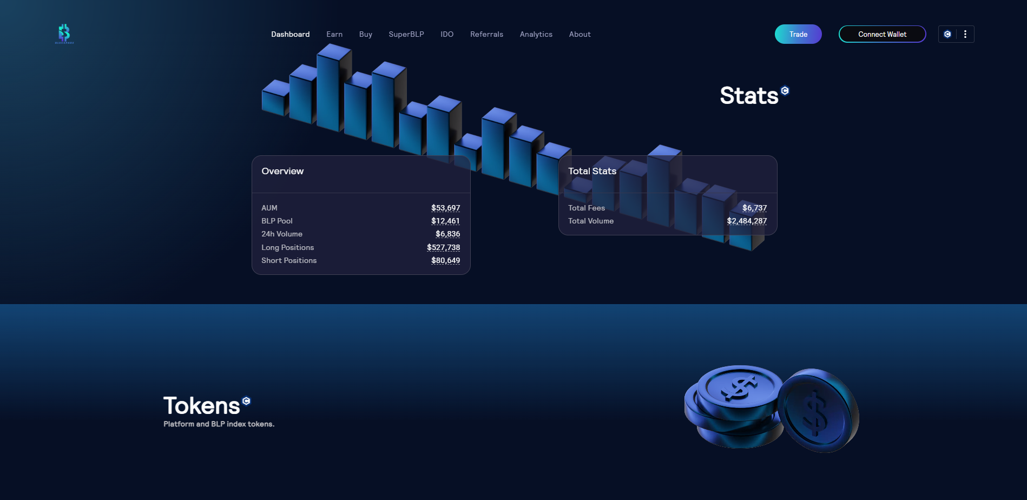Click the AUM value $53,697

pyautogui.click(x=445, y=208)
